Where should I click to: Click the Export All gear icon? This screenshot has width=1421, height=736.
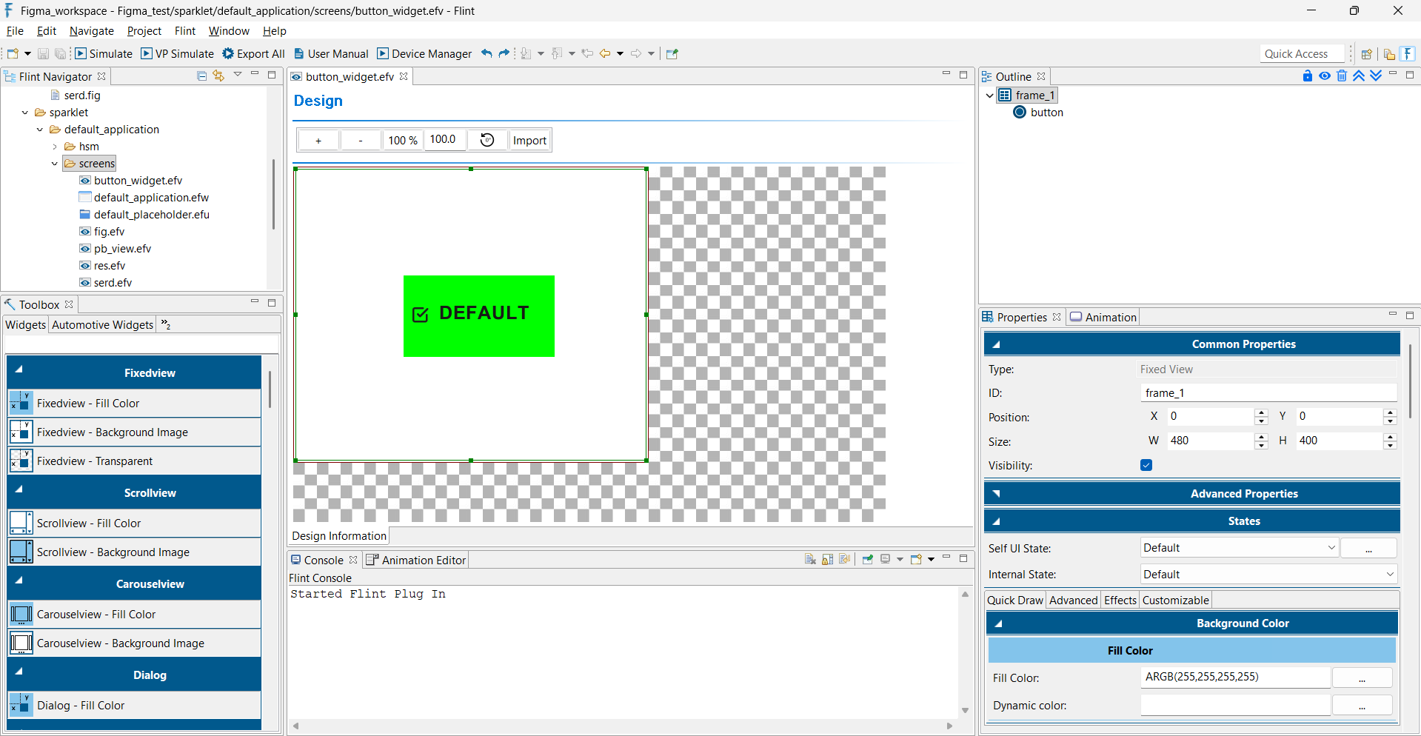pyautogui.click(x=228, y=53)
